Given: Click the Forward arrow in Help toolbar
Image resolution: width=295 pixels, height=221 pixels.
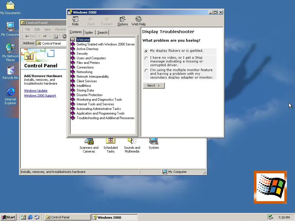Looking at the screenshot, I should [x=107, y=19].
